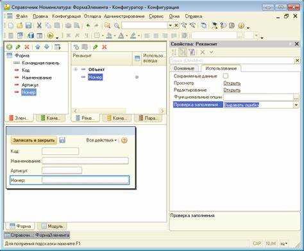This screenshot has height=251, width=304.
Task: Click the New document toolbar icon
Action: pos(11,26)
